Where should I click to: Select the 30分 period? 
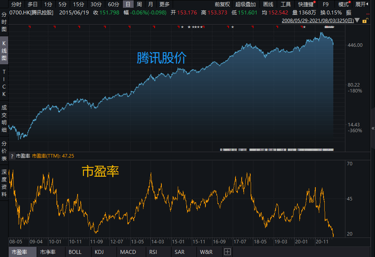click(x=96, y=4)
